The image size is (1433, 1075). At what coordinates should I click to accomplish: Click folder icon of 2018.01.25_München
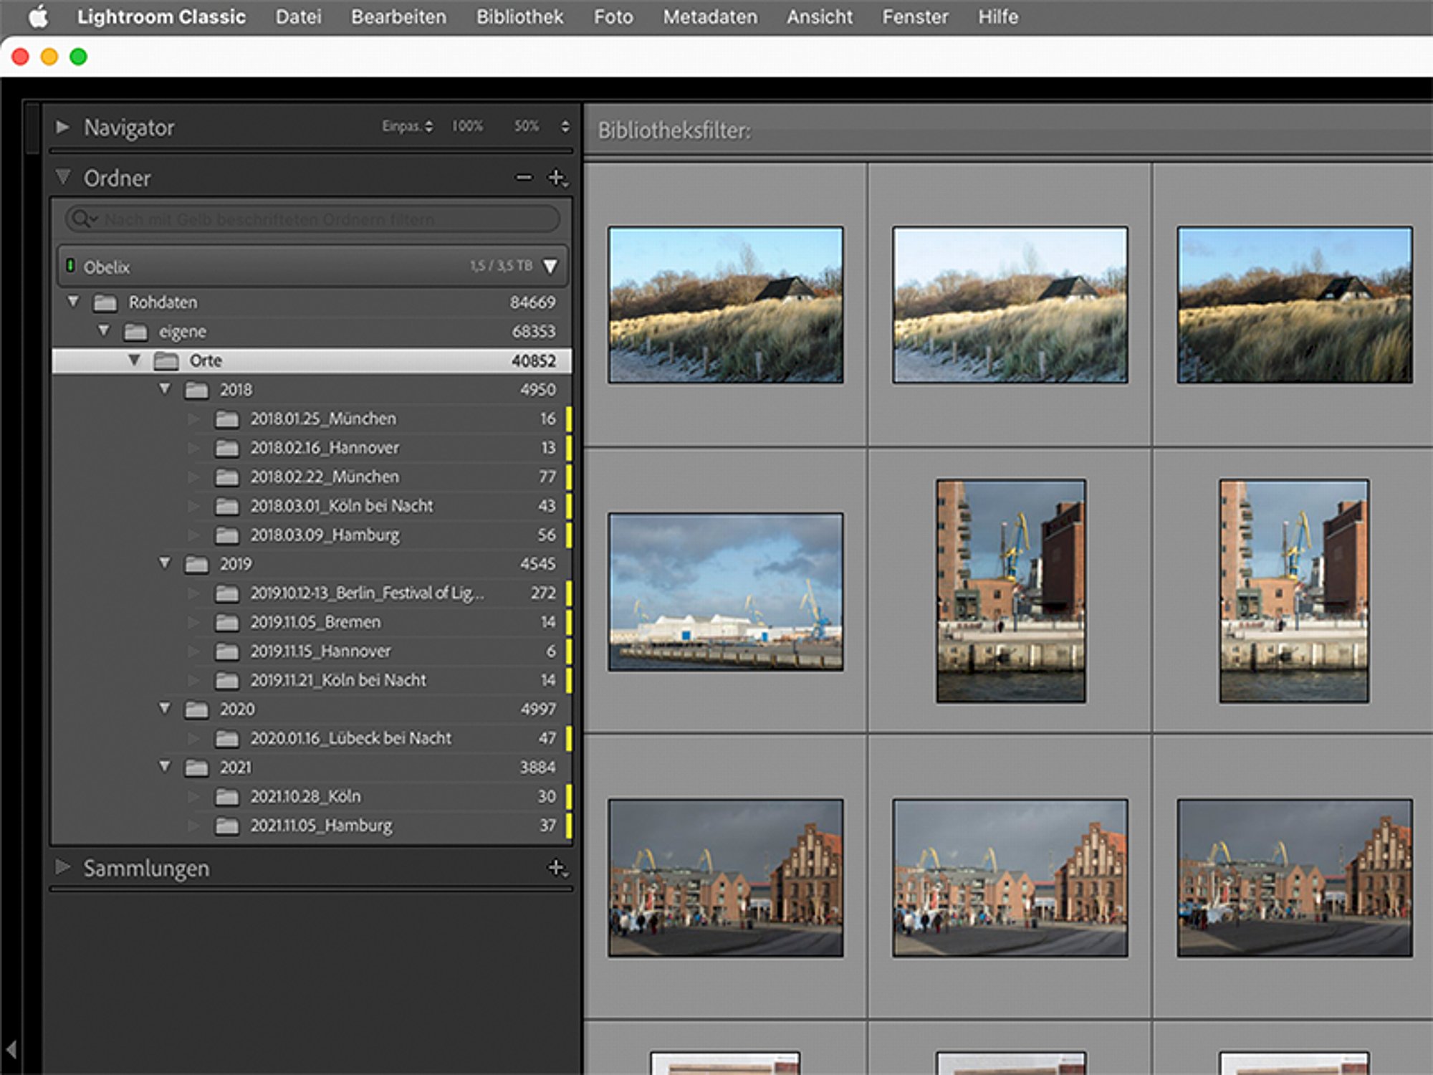click(227, 419)
